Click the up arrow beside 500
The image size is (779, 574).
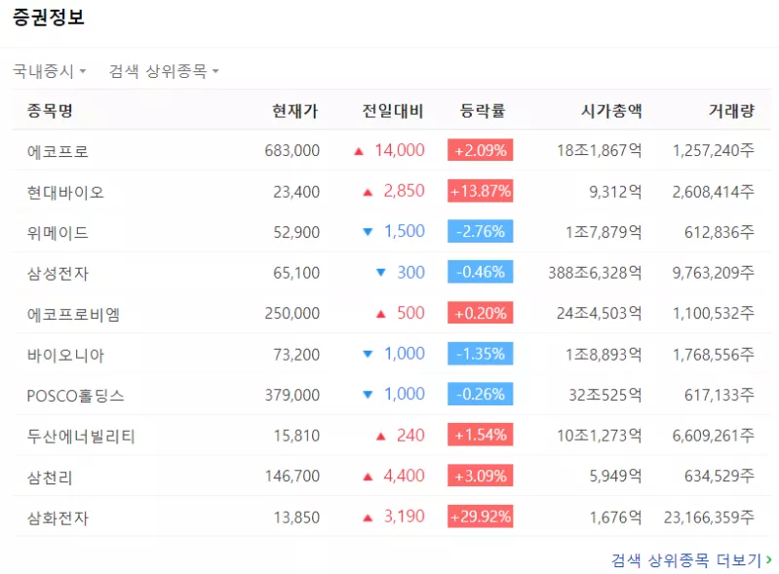[x=380, y=314]
